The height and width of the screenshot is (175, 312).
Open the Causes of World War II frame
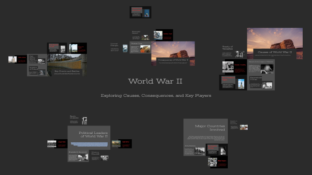pyautogui.click(x=275, y=43)
